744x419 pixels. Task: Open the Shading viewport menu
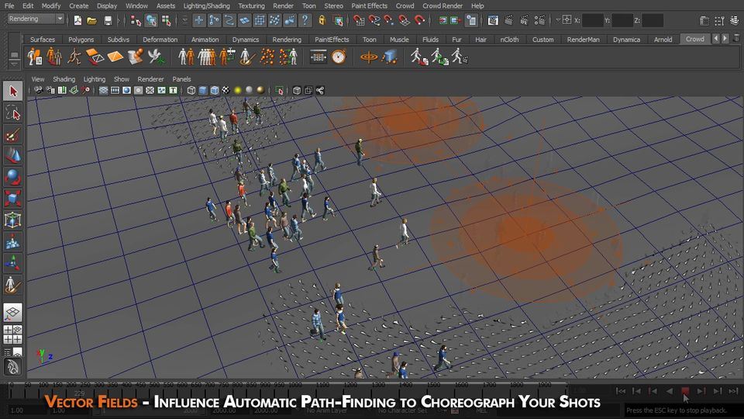[x=64, y=79]
